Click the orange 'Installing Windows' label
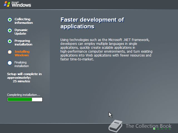 [22, 53]
